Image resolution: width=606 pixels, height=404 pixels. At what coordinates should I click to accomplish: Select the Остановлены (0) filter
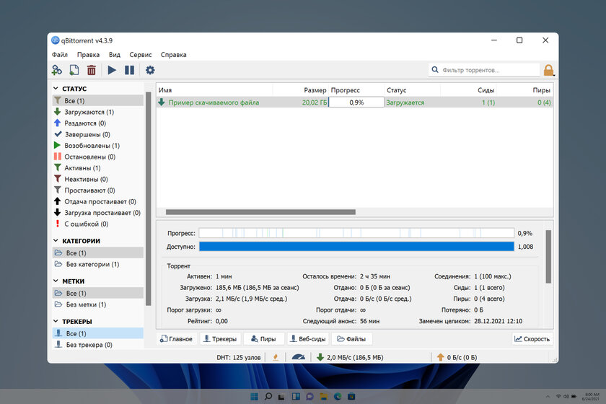coord(98,157)
